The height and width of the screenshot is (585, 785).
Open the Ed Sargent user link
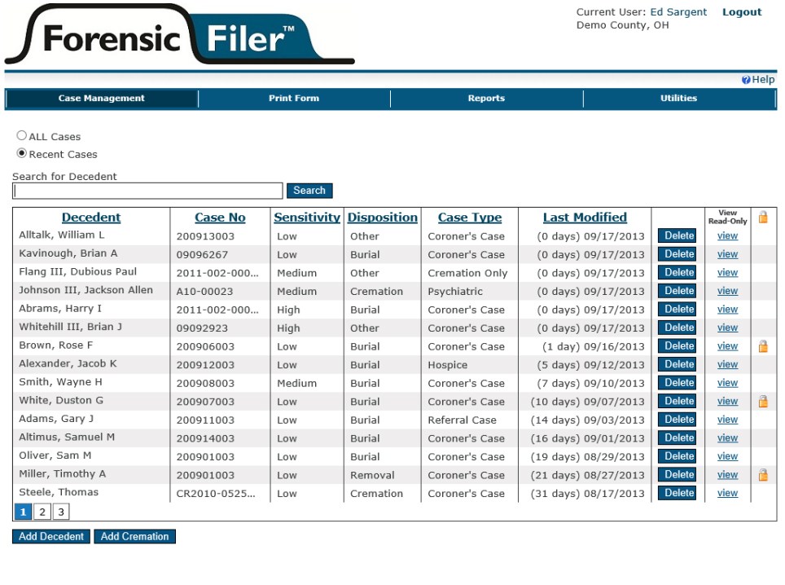678,12
